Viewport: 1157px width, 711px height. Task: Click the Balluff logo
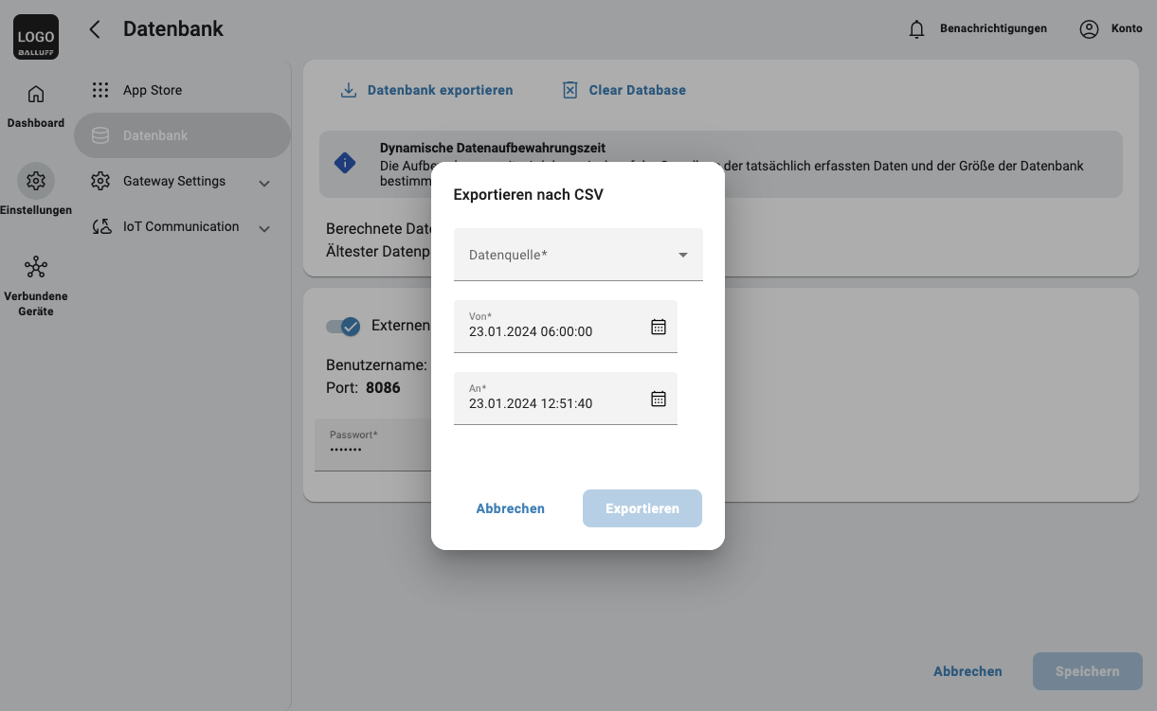coord(36,37)
